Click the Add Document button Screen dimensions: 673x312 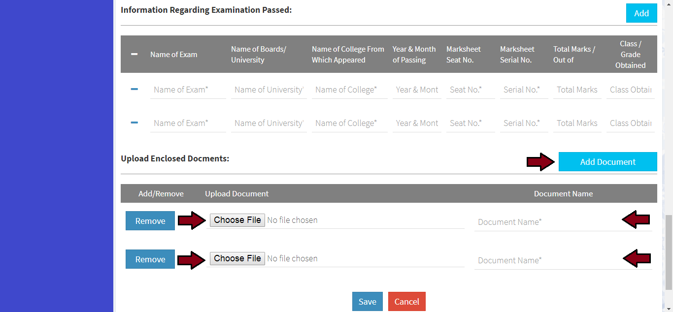pyautogui.click(x=607, y=162)
